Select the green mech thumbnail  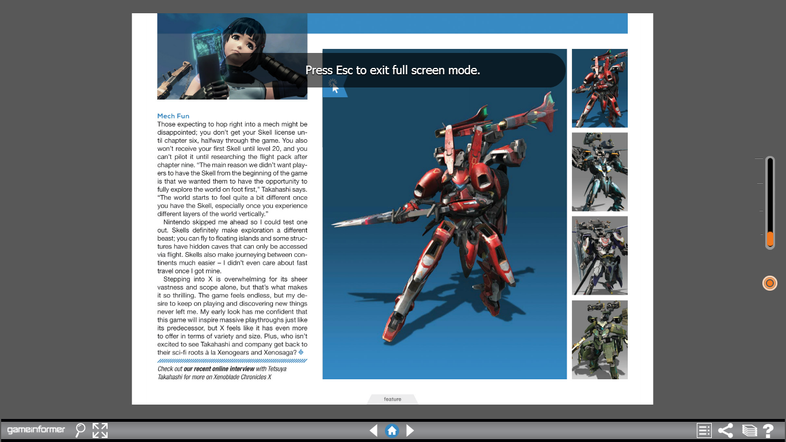[x=600, y=340]
